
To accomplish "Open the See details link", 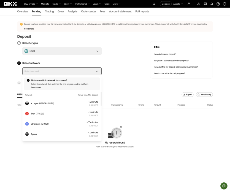I will coord(29,29).
